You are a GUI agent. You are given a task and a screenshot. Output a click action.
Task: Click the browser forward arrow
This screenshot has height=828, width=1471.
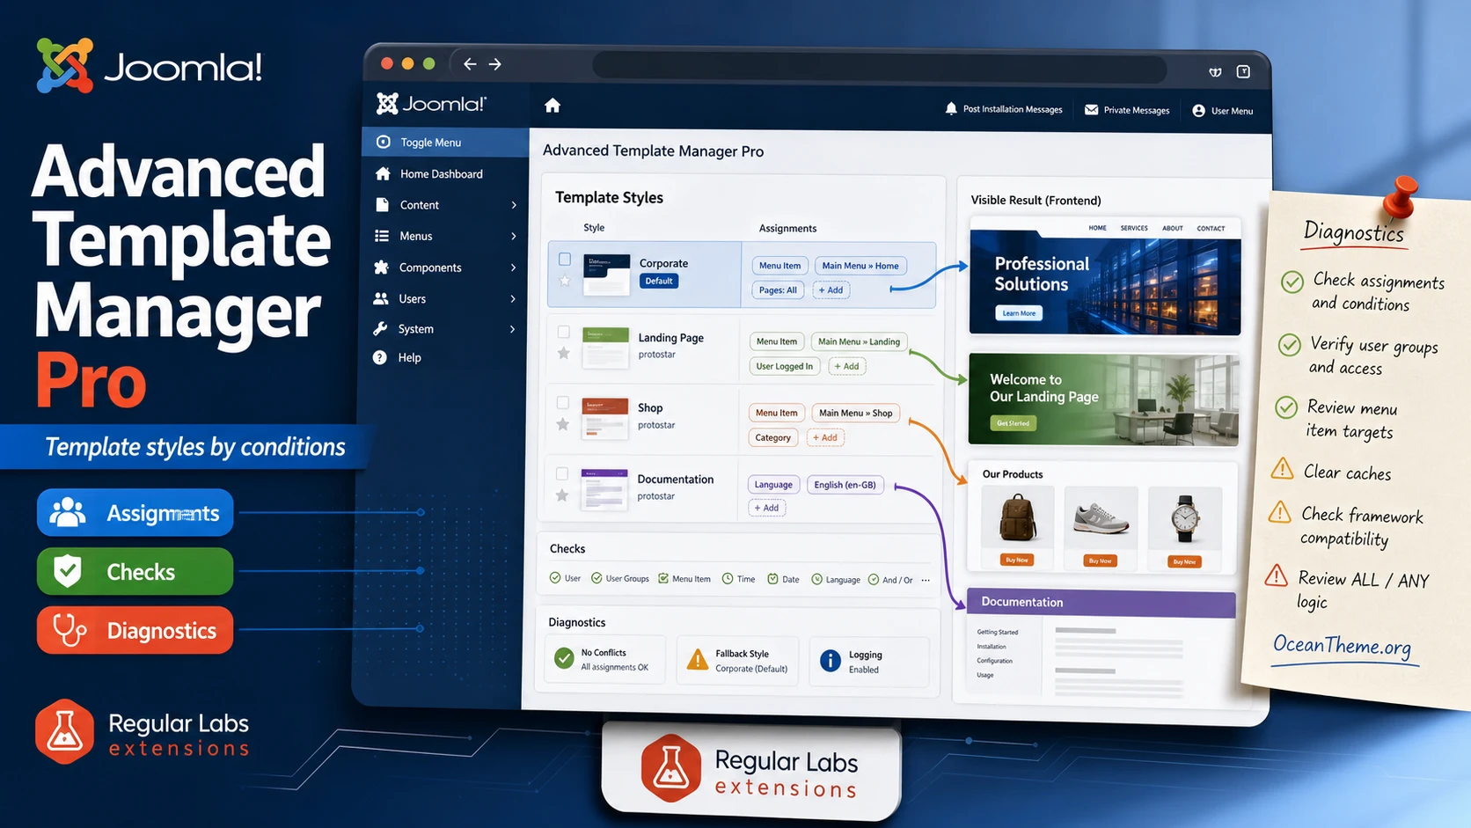pyautogui.click(x=495, y=64)
